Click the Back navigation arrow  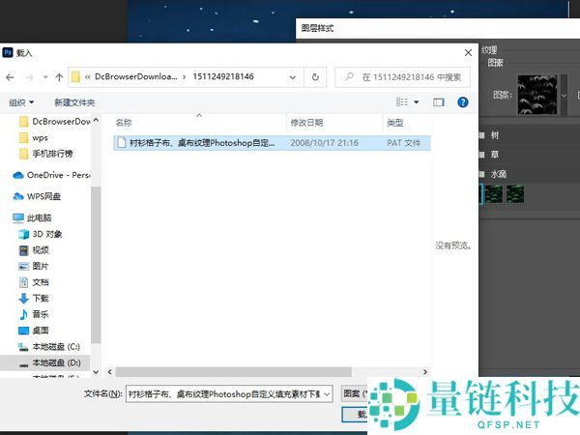pos(13,76)
